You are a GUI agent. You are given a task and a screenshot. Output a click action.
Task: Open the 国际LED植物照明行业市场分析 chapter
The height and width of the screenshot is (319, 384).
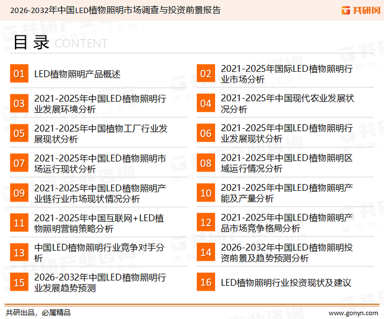[286, 74]
